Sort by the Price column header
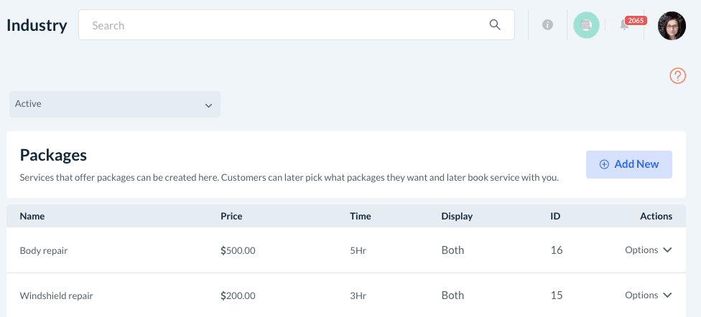701x317 pixels. click(x=231, y=216)
